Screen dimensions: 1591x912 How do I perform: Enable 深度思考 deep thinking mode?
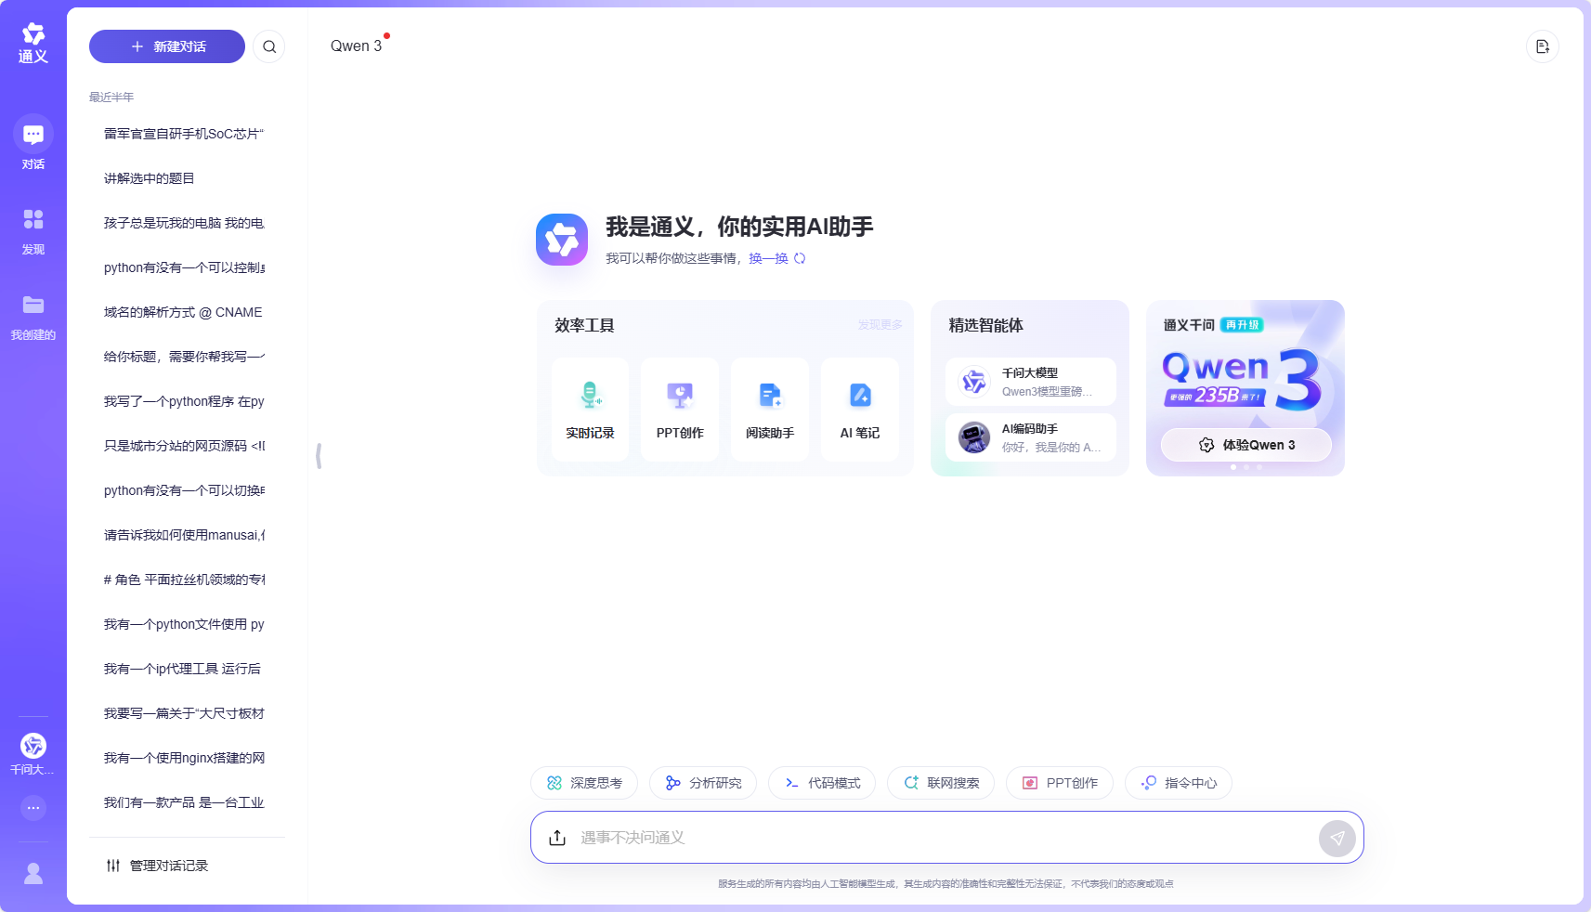tap(584, 783)
